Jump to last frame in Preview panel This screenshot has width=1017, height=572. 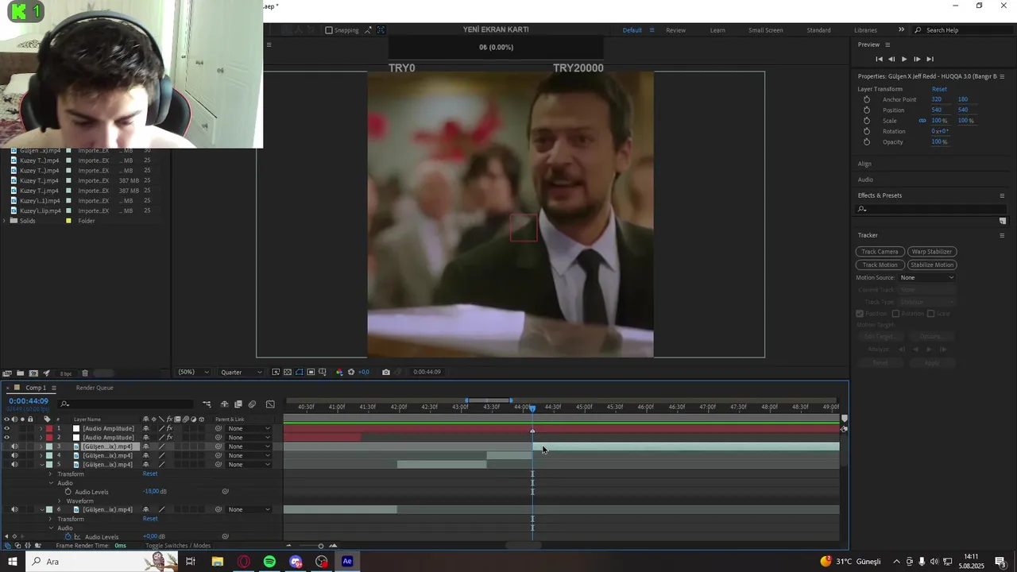coord(930,59)
